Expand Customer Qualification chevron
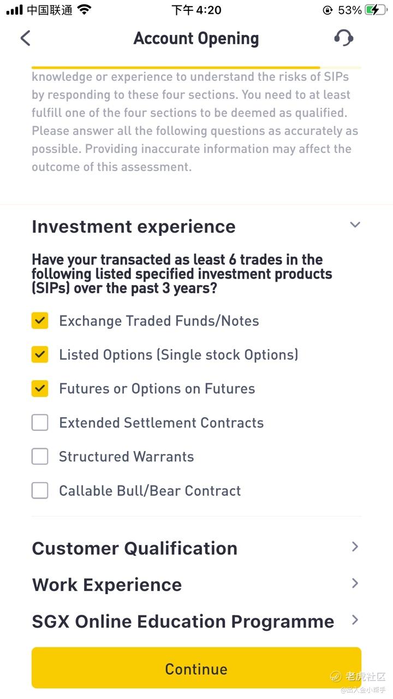393x699 pixels. click(355, 547)
